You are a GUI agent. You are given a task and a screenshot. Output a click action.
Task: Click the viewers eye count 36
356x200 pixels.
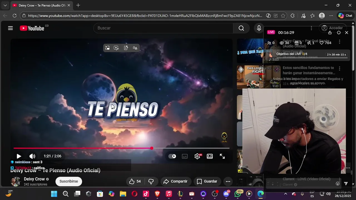(284, 43)
